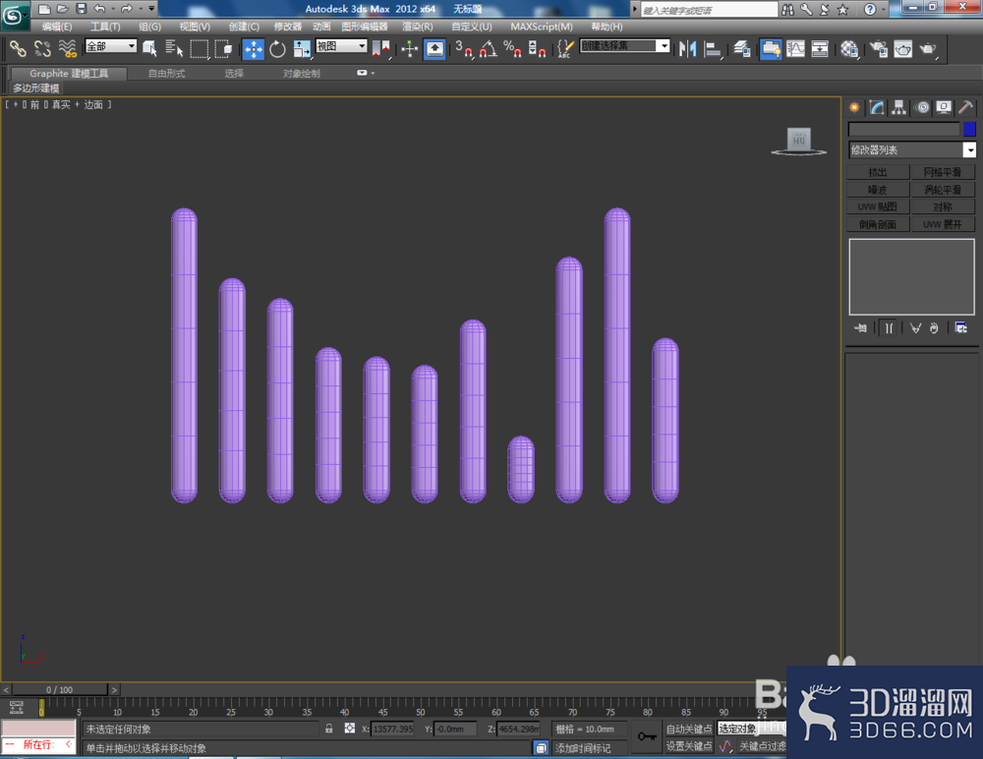The image size is (983, 759).
Task: Toggle the selection lock icon
Action: pos(328,729)
